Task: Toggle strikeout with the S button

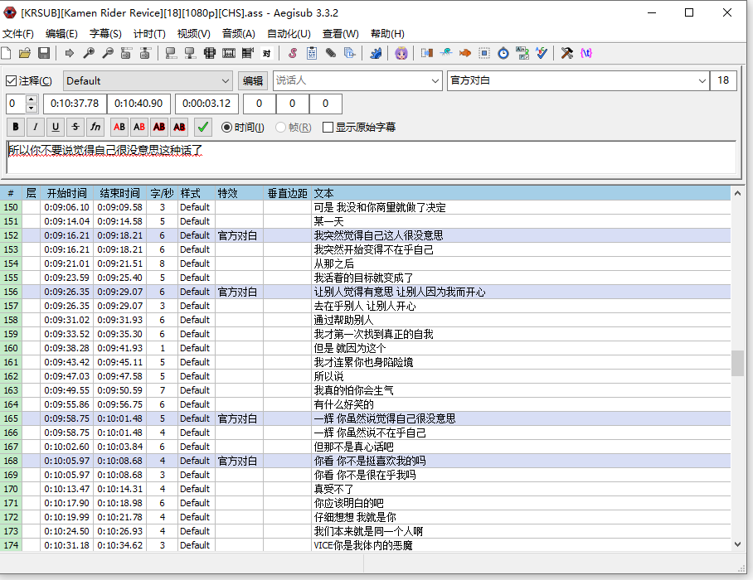Action: tap(75, 127)
